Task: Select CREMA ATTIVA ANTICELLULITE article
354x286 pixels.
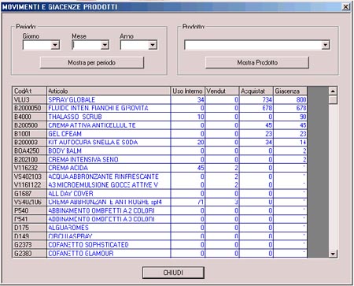Action: (x=109, y=125)
